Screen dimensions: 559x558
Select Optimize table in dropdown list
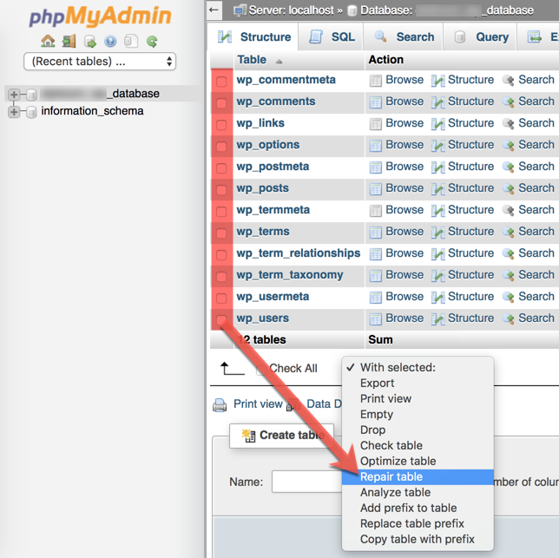(x=398, y=461)
